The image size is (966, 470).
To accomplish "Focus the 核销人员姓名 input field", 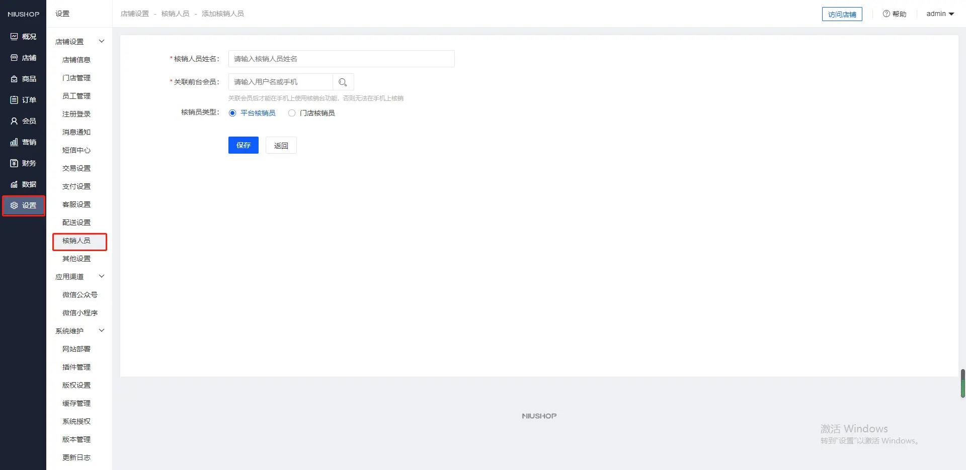I will coord(341,59).
